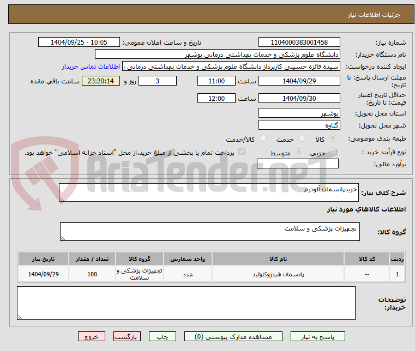Click the اطلاعات کالاهای مورد نیاز heading

(366, 209)
